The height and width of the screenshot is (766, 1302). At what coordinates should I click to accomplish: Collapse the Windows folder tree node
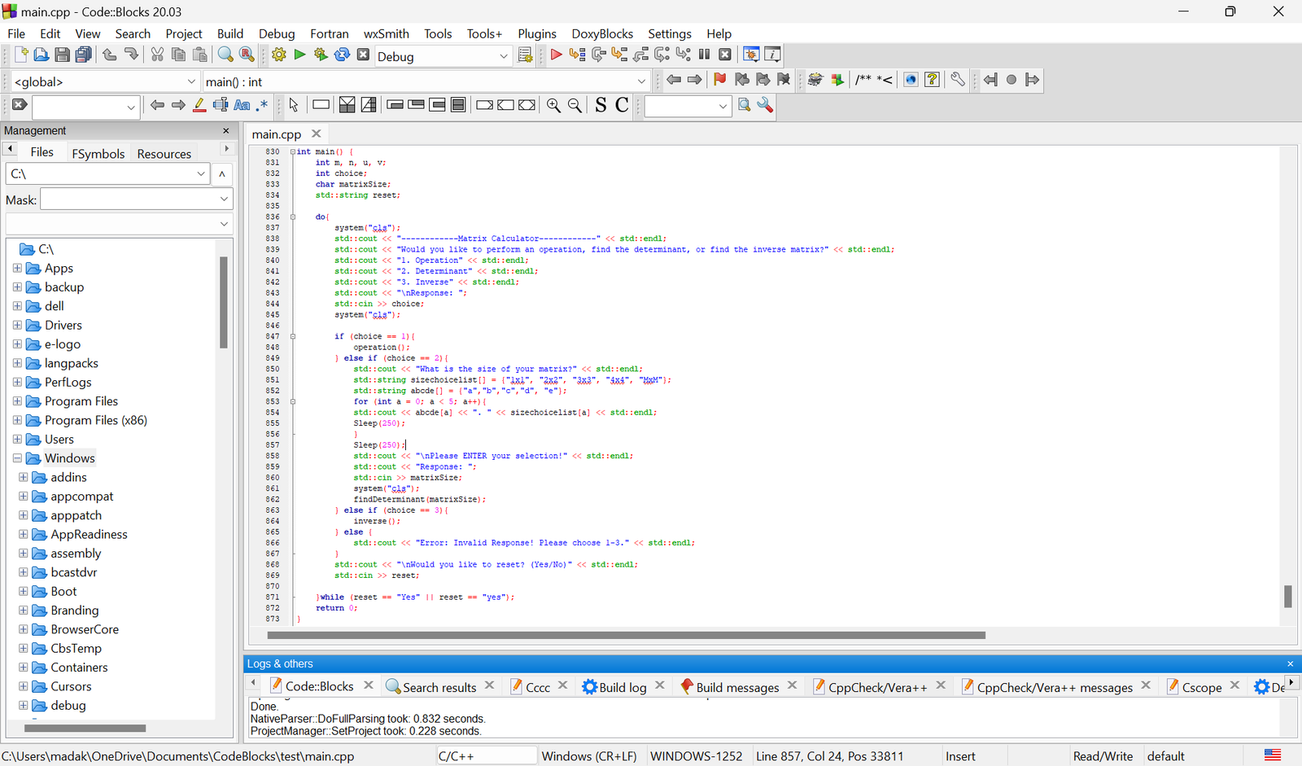[x=17, y=458]
